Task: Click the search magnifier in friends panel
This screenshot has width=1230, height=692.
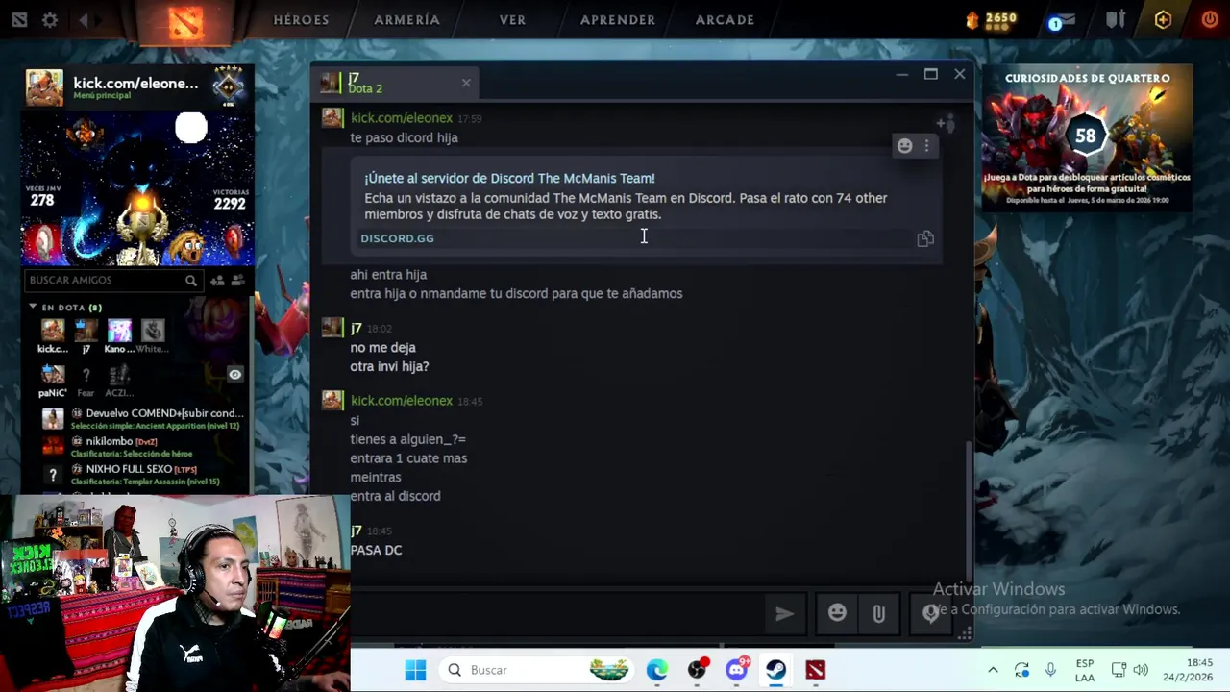Action: coord(191,280)
